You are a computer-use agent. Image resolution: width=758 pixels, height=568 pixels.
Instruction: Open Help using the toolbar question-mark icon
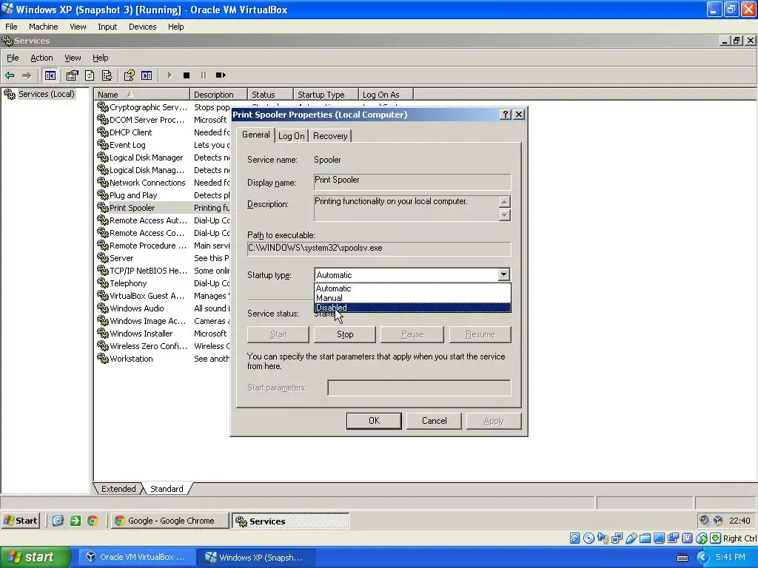pyautogui.click(x=129, y=75)
